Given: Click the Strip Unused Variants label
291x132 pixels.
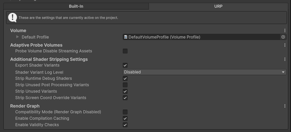Looking at the screenshot, I should click(36, 91).
